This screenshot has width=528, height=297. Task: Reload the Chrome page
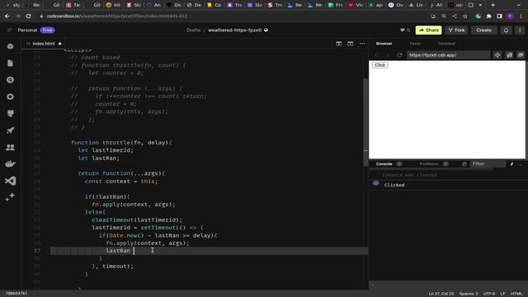[28, 16]
